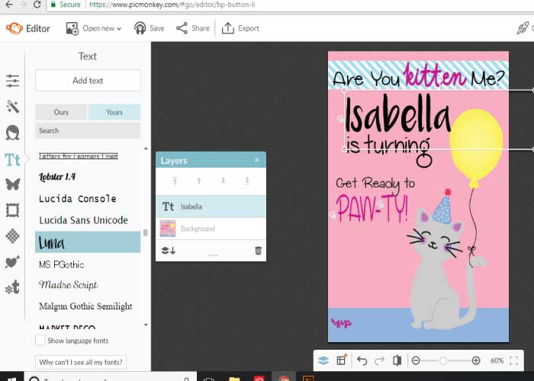
Task: Switch to the Yours fonts tab
Action: click(x=114, y=112)
